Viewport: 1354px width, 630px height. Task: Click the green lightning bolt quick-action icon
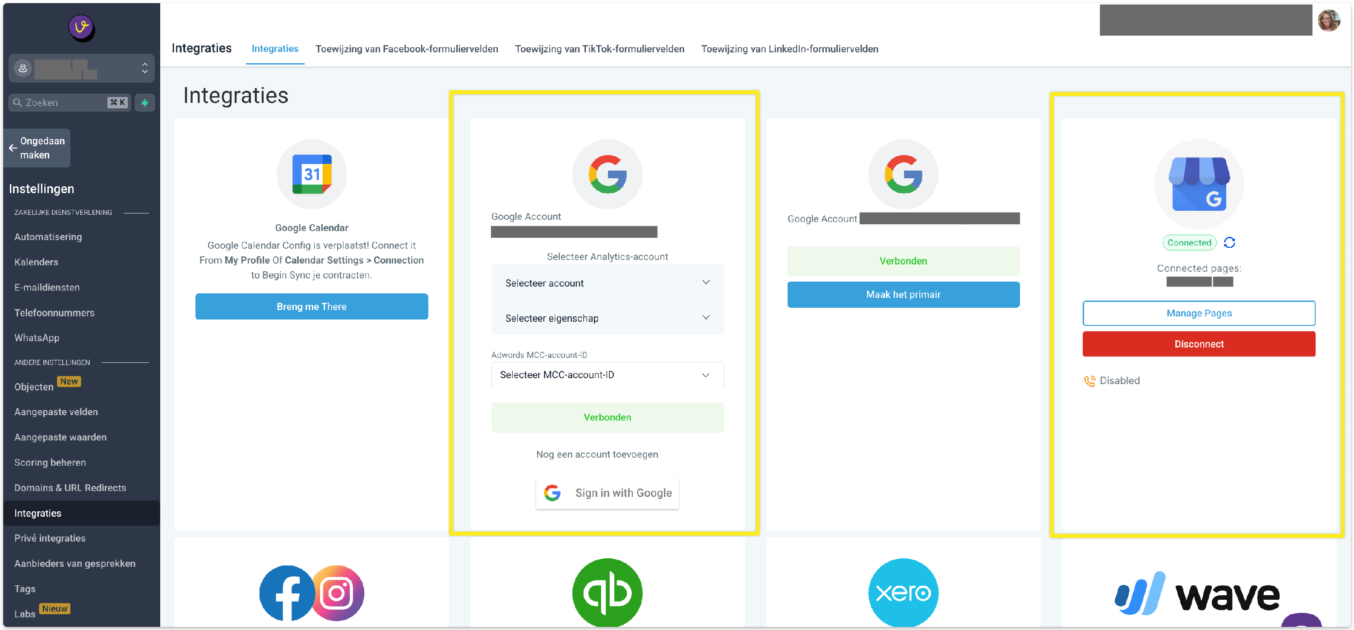click(144, 102)
